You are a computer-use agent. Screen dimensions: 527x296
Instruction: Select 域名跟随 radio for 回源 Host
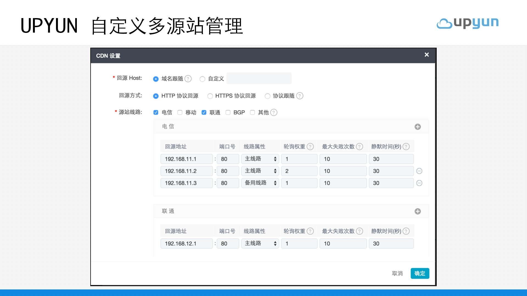click(x=156, y=79)
